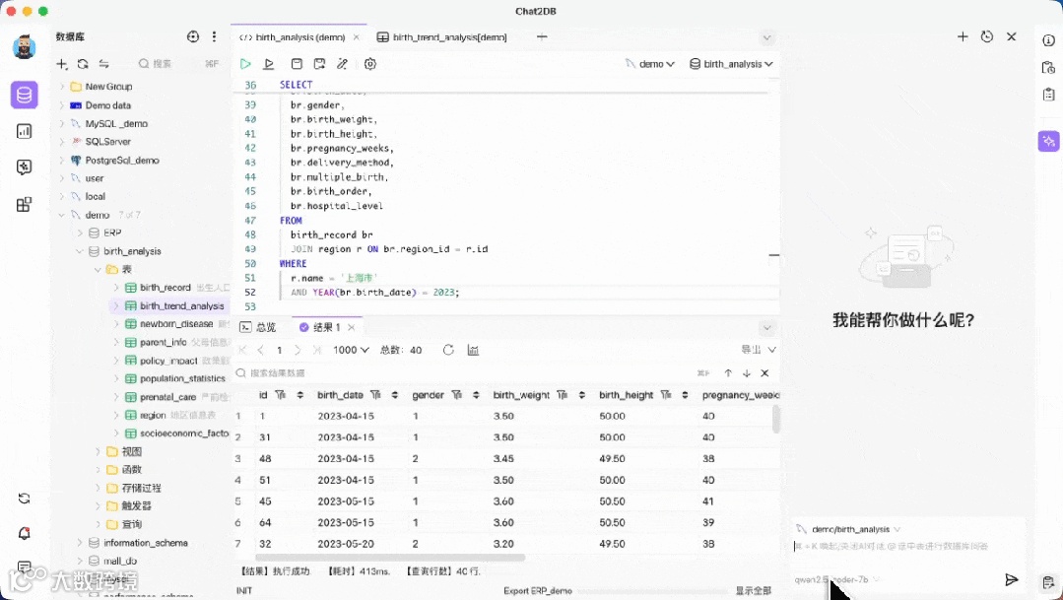Image resolution: width=1063 pixels, height=600 pixels.
Task: Jump to next search match arrow
Action: click(747, 372)
